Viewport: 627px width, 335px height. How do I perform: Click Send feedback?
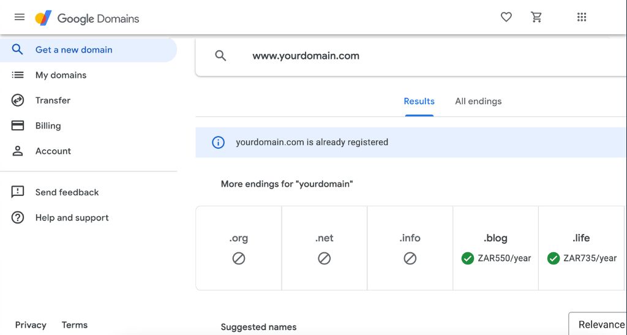point(67,192)
